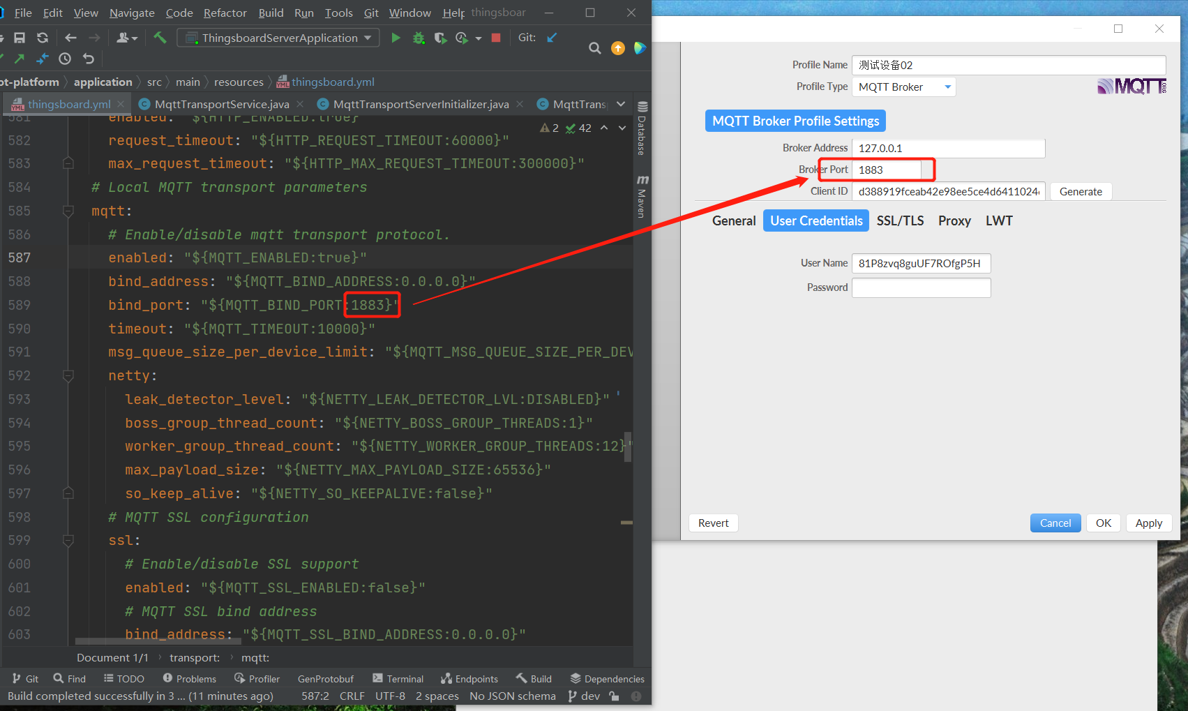Start debugging with the bug icon
The image size is (1188, 711).
pyautogui.click(x=419, y=38)
